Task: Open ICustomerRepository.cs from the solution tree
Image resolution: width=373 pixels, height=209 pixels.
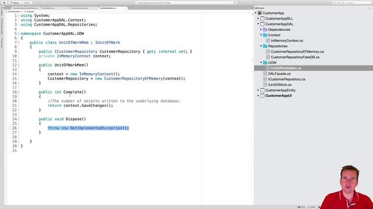Action: coord(287,79)
